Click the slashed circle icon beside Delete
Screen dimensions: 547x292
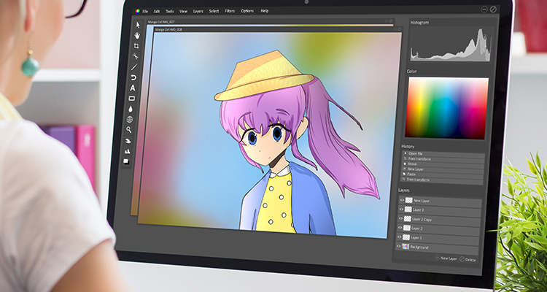462,259
